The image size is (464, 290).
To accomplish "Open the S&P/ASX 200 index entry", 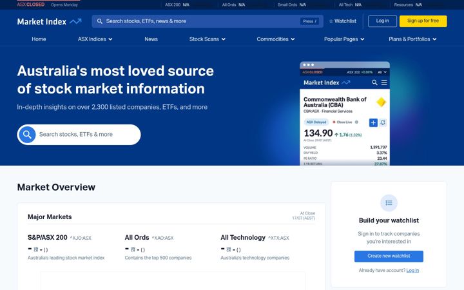I will (47, 238).
